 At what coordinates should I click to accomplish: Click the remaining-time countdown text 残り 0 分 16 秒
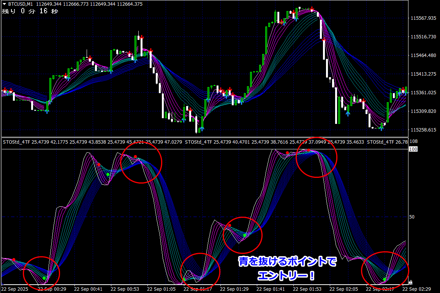click(30, 11)
